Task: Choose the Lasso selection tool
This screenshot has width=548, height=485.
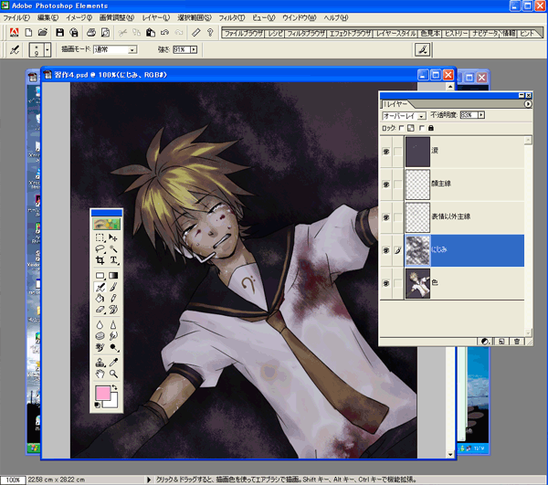Action: (100, 248)
